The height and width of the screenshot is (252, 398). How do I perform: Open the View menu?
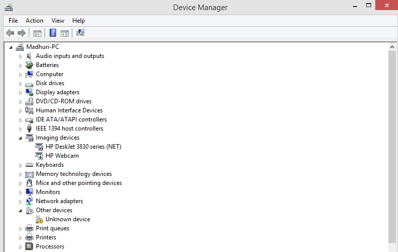pyautogui.click(x=58, y=21)
